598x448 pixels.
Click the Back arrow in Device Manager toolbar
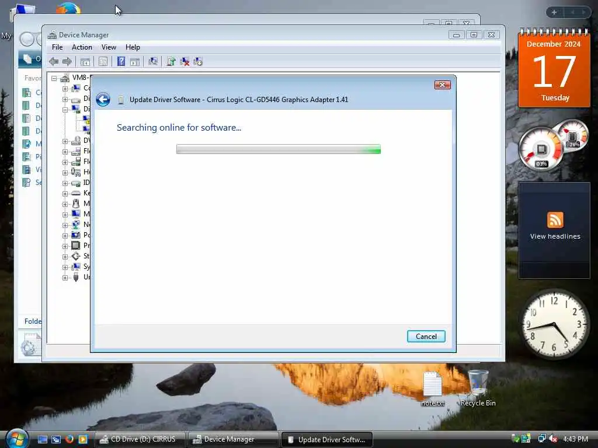[x=54, y=61]
